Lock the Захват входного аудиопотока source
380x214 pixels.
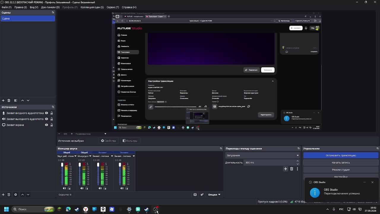point(51,113)
